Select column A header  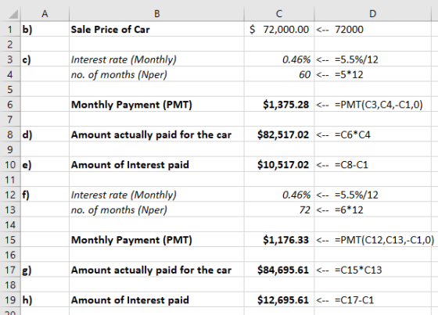[x=45, y=14]
